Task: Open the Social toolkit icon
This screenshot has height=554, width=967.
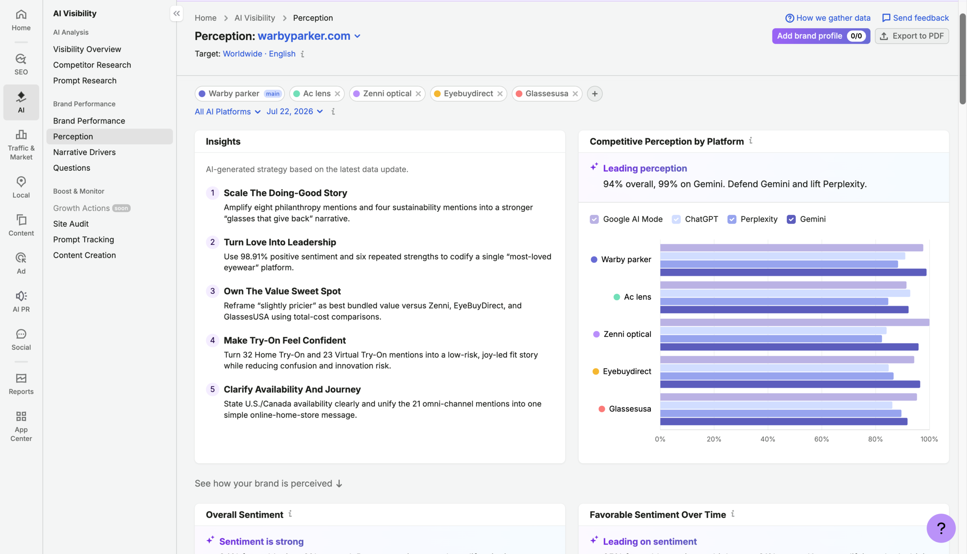Action: coord(21,340)
